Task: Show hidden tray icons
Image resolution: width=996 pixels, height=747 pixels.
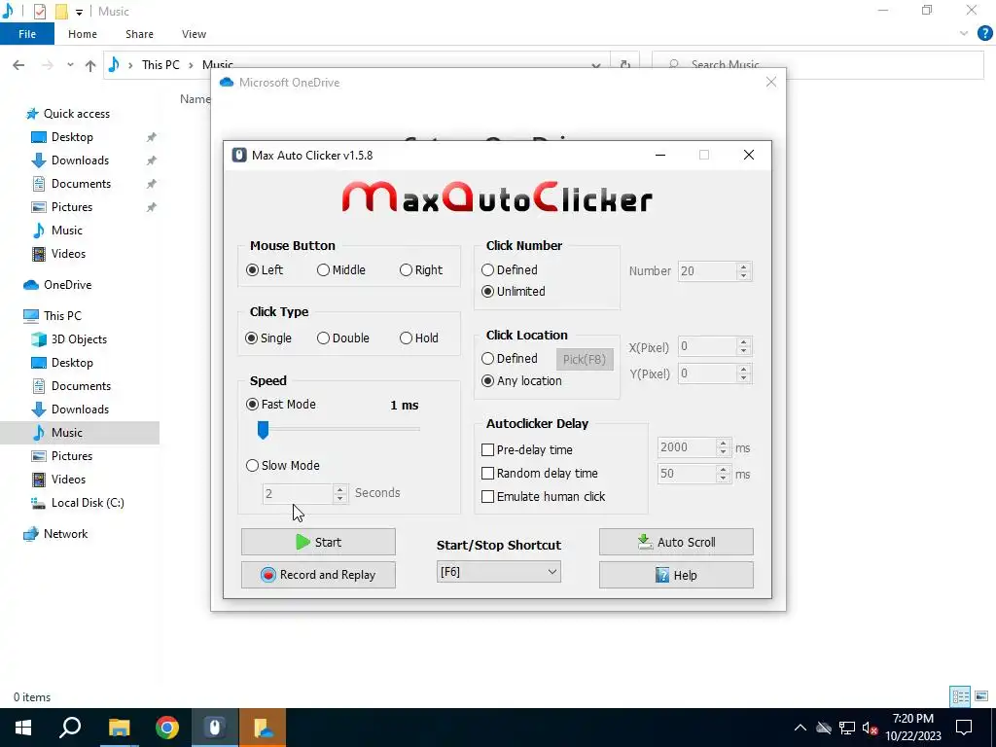Action: point(800,728)
